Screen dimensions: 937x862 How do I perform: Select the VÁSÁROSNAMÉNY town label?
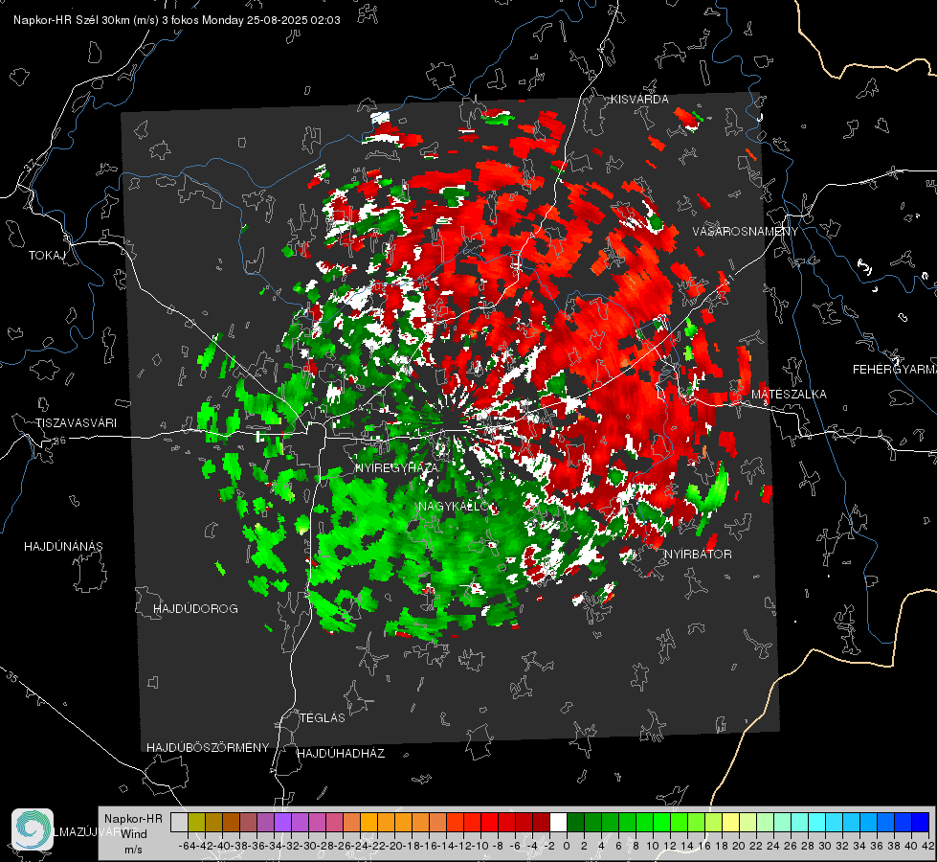[x=746, y=232]
